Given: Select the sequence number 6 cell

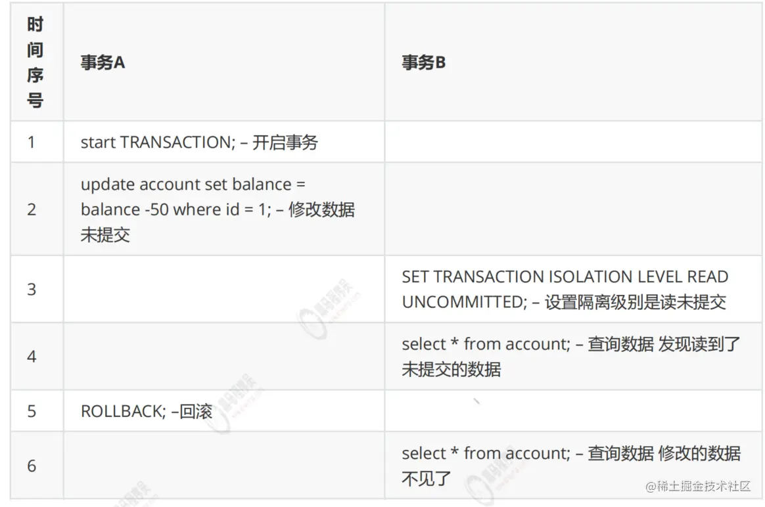Looking at the screenshot, I should 32,466.
